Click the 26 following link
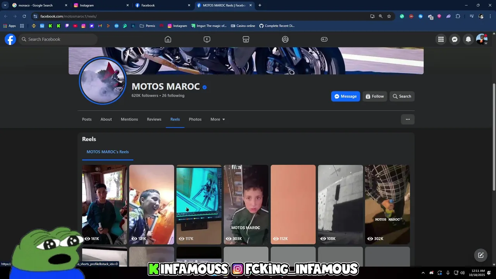Viewport: 496px width, 279px height. pyautogui.click(x=173, y=96)
